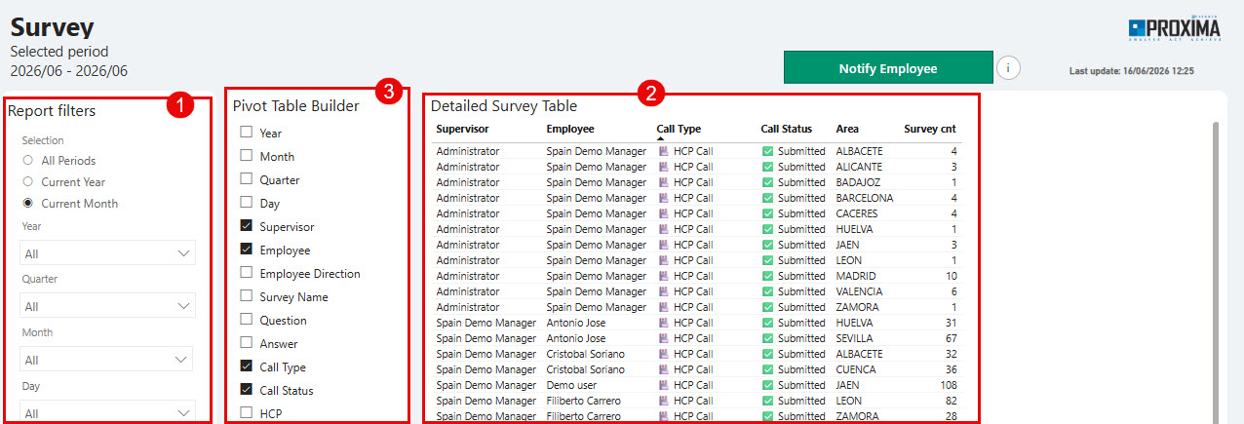
Task: Click the Submitted status icon in the CUENCA row
Action: pos(767,369)
